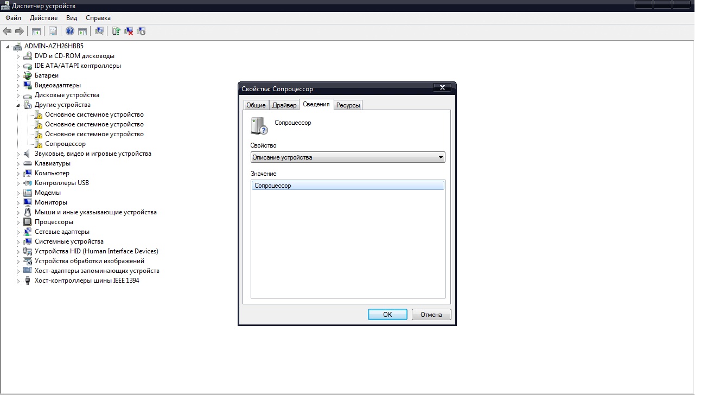Screen dimensions: 701x395
Task: Select the Контроллеры USB tree row
Action: (62, 183)
